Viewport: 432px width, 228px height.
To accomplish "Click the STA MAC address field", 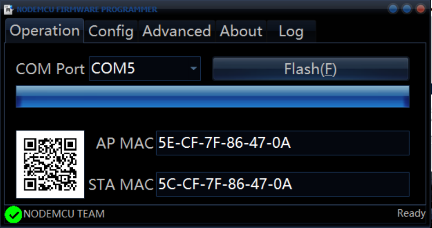I will (283, 184).
